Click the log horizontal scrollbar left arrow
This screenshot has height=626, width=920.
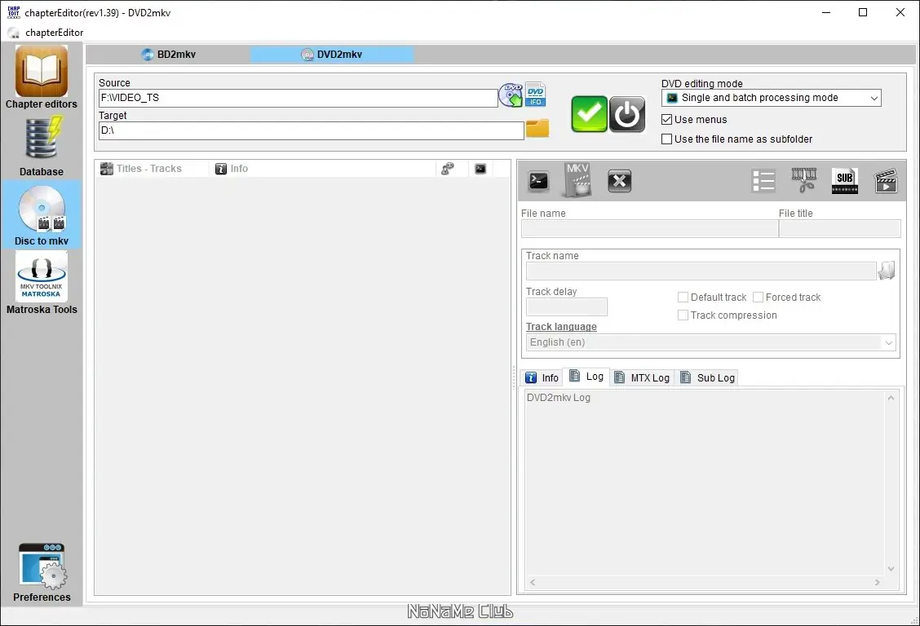(x=533, y=583)
